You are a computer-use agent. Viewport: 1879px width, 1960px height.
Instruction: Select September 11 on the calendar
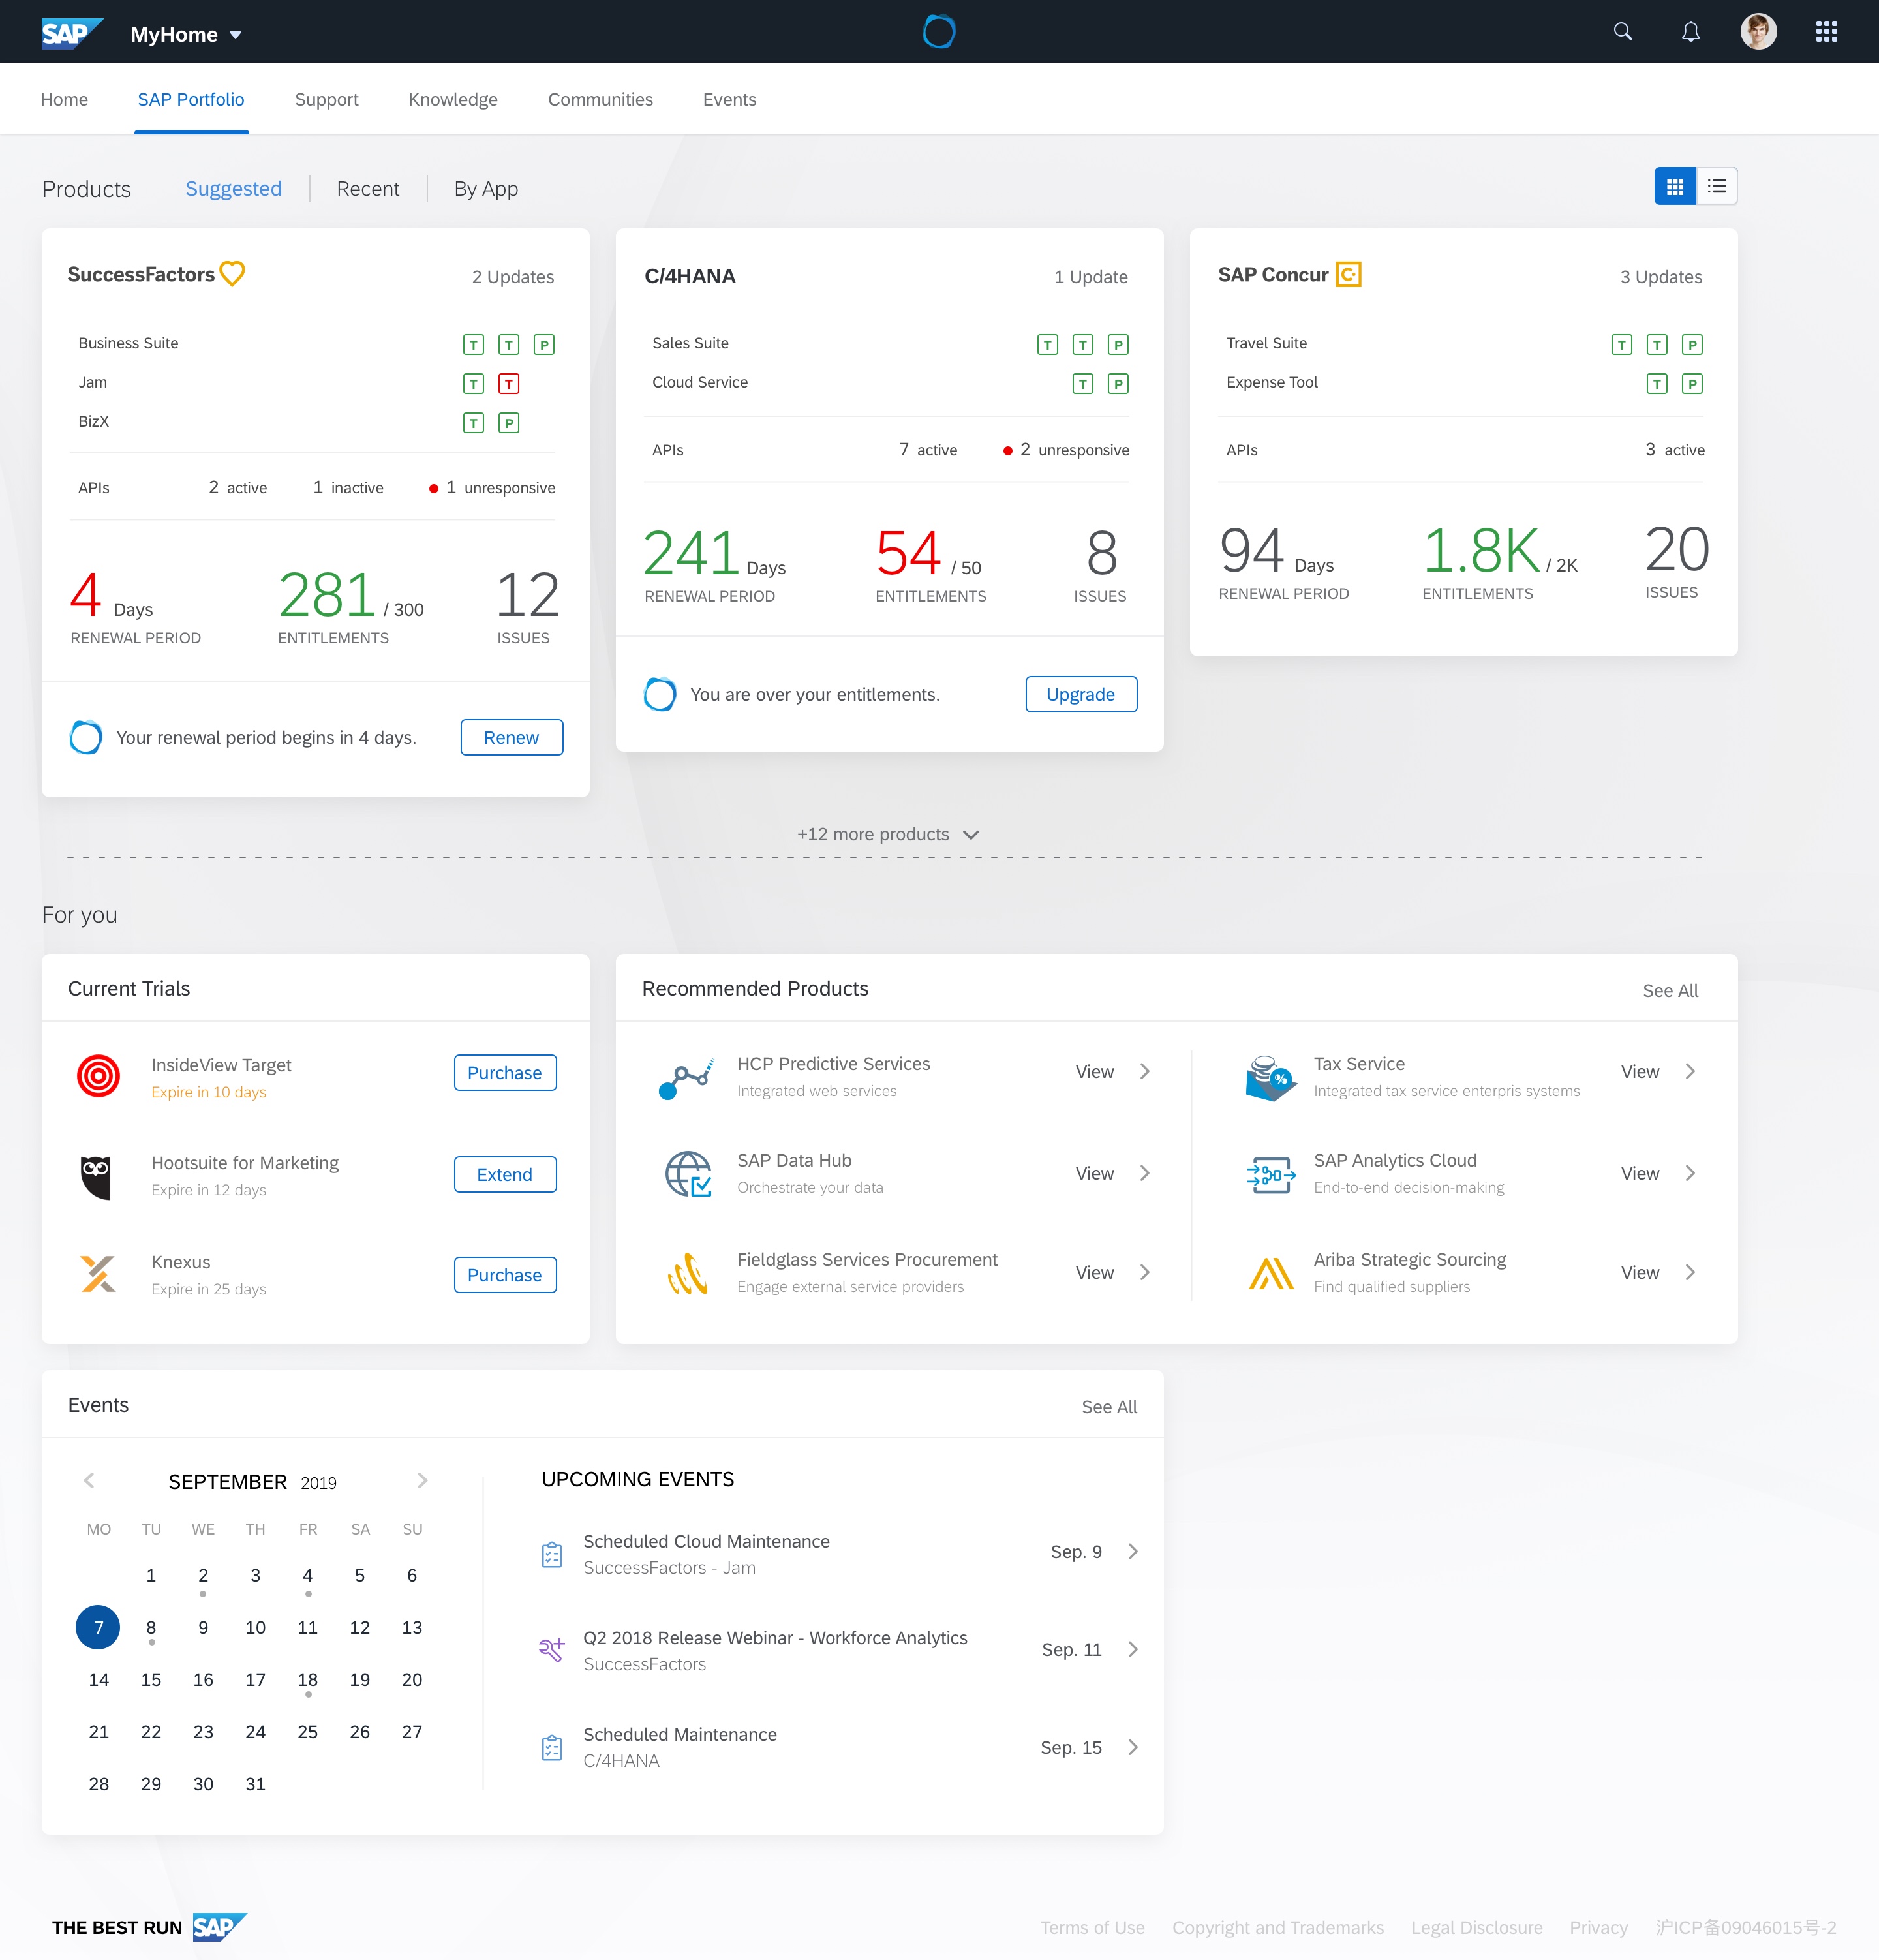[x=307, y=1627]
